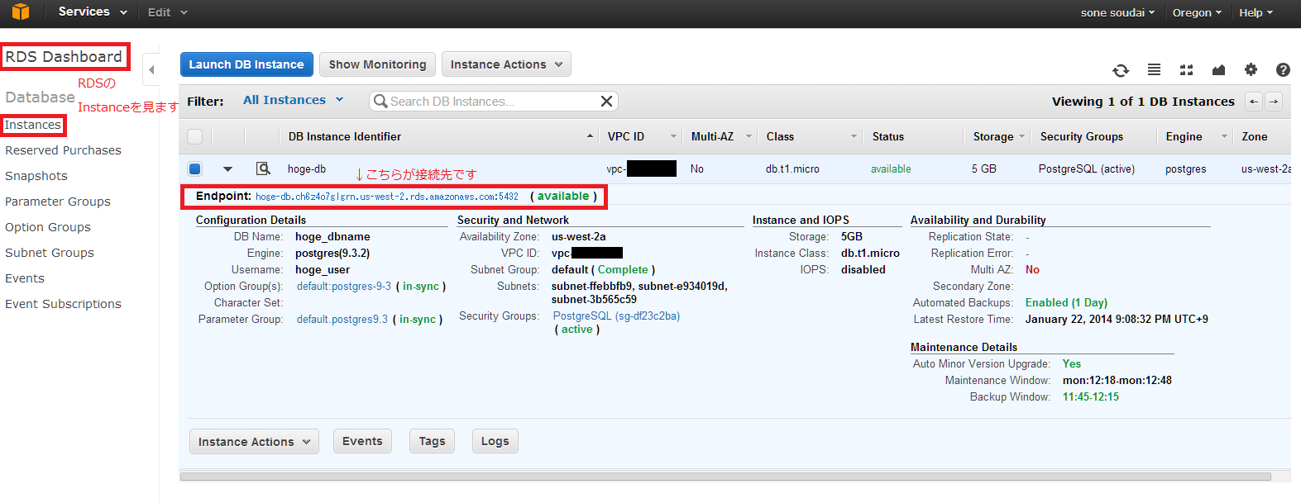This screenshot has width=1301, height=503.
Task: Open Event Subscriptions in sidebar
Action: tap(63, 304)
